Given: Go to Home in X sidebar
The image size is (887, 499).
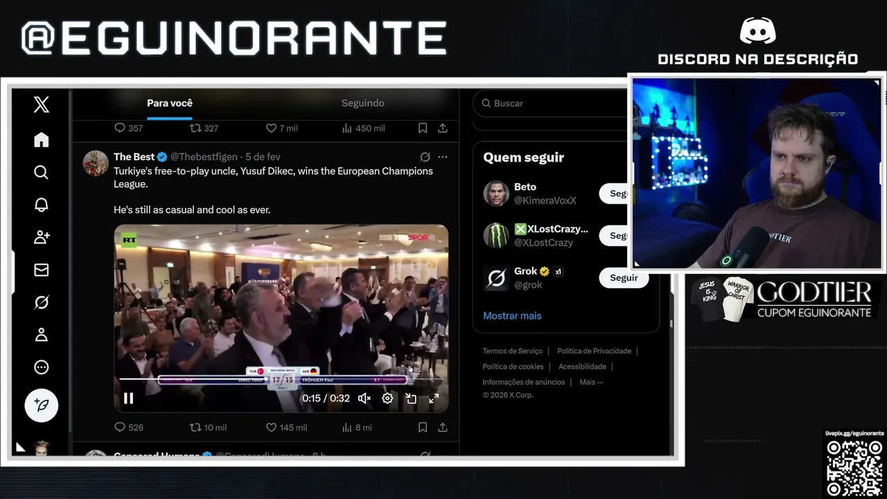Looking at the screenshot, I should 42,140.
